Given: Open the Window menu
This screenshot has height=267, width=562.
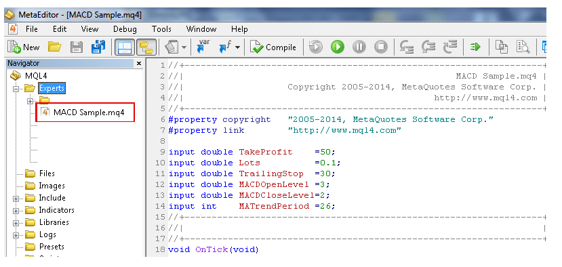Looking at the screenshot, I should coord(201,29).
